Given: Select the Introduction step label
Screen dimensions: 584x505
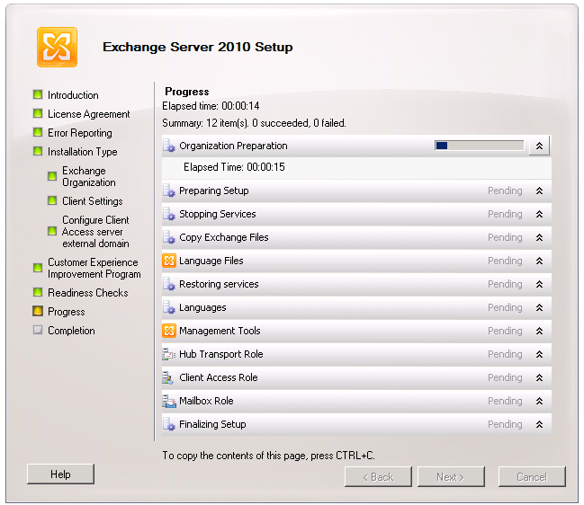Looking at the screenshot, I should click(x=73, y=95).
